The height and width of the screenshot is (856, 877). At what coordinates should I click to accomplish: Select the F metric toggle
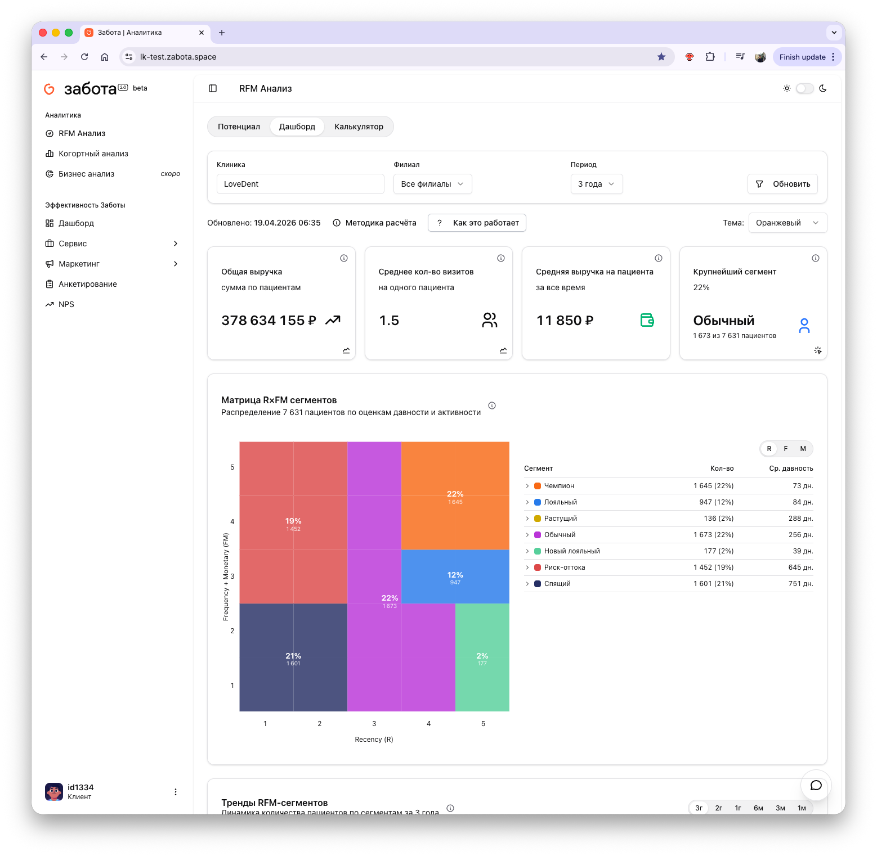pyautogui.click(x=786, y=449)
